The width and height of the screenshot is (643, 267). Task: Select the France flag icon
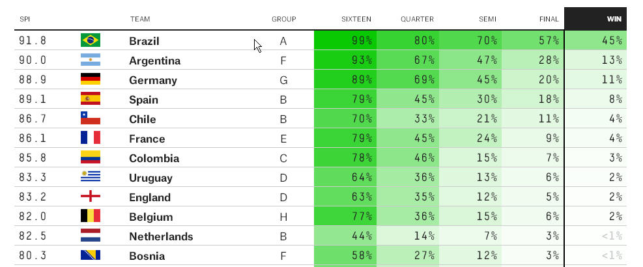(x=90, y=138)
